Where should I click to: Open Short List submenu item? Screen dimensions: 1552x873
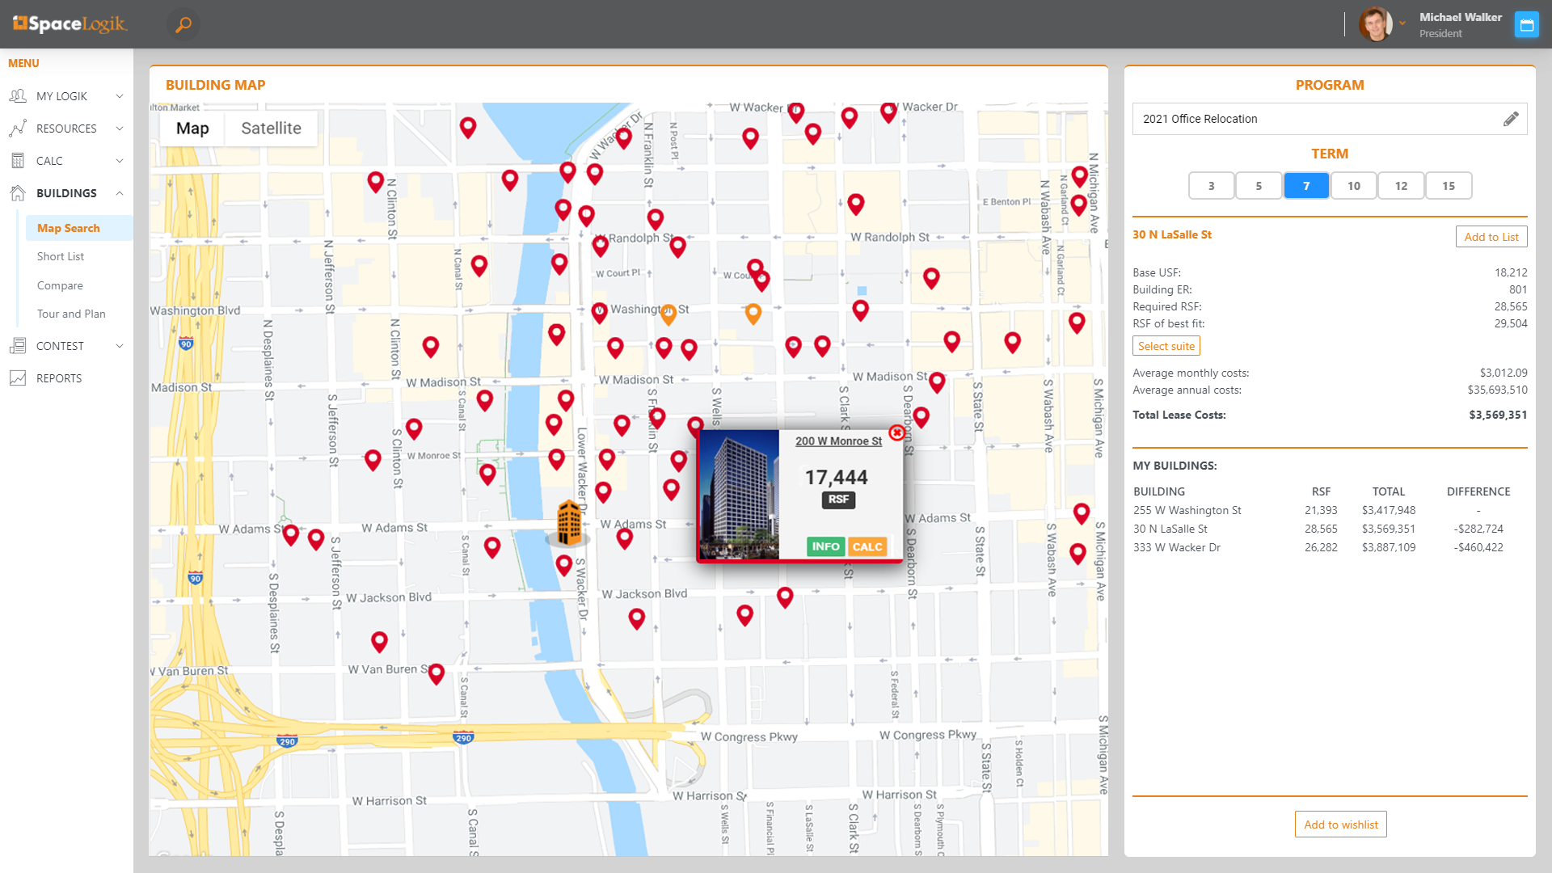point(61,256)
